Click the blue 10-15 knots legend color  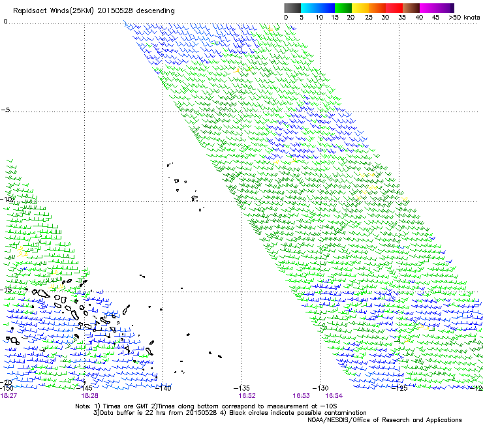point(326,8)
